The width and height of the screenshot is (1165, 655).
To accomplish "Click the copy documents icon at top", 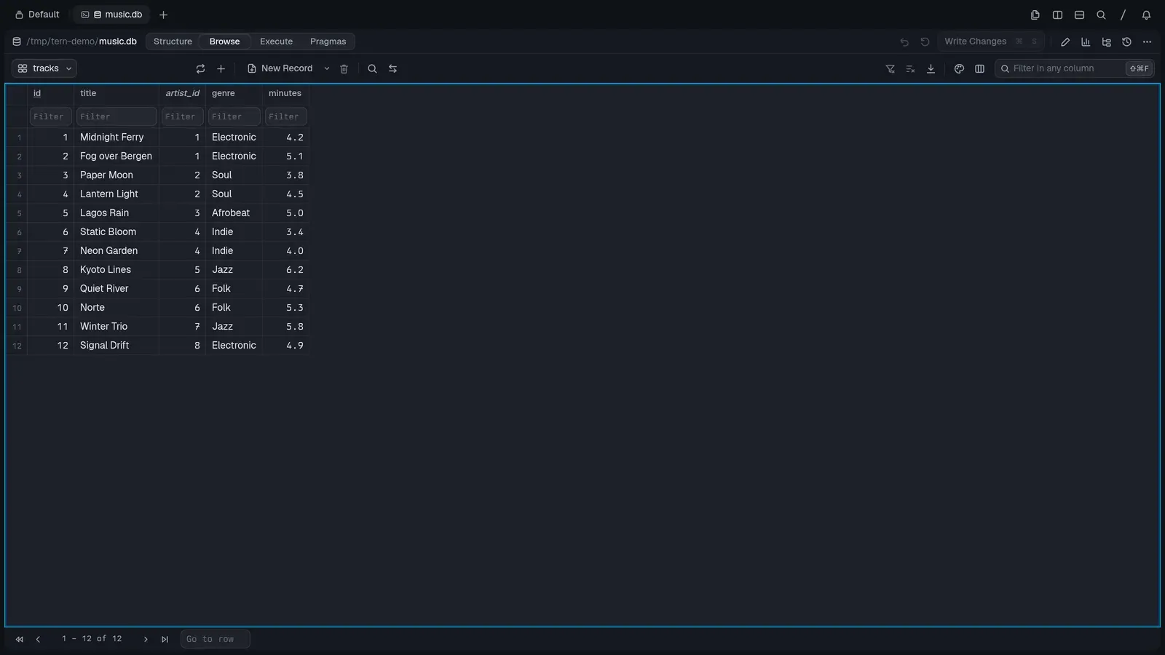I will (1035, 15).
